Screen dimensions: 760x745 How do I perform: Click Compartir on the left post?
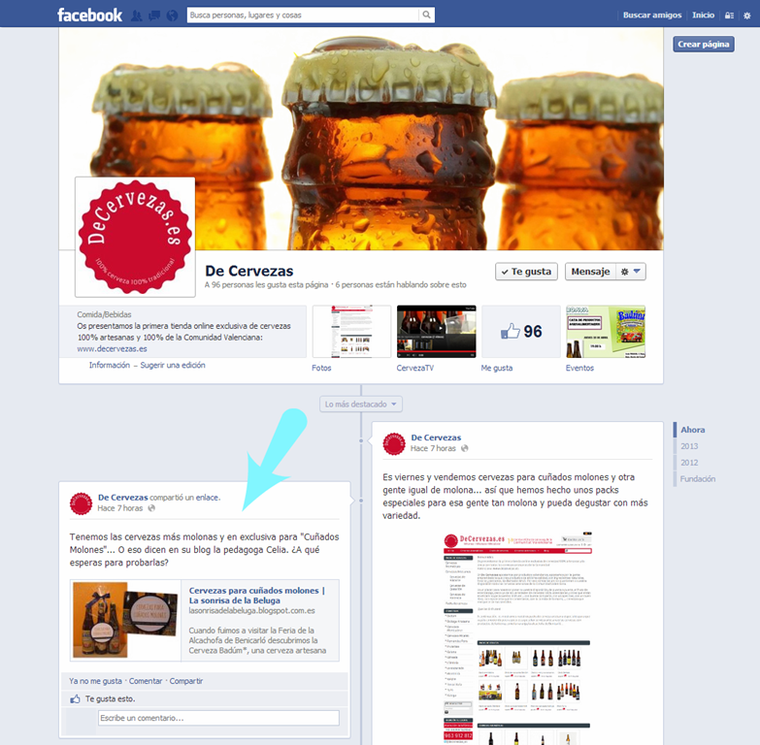point(186,681)
